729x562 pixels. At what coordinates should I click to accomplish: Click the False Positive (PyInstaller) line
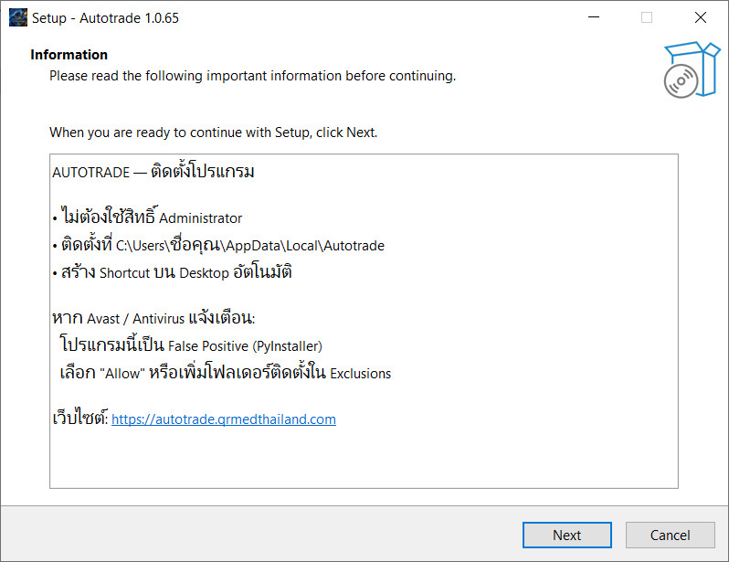pos(191,345)
